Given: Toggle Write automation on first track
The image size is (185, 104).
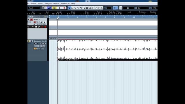Looking at the screenshot, I should (x=44, y=22).
